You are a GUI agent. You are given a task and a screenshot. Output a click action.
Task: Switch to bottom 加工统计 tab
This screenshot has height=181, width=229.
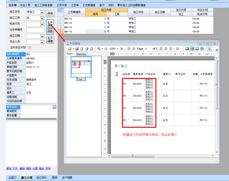pos(42,177)
